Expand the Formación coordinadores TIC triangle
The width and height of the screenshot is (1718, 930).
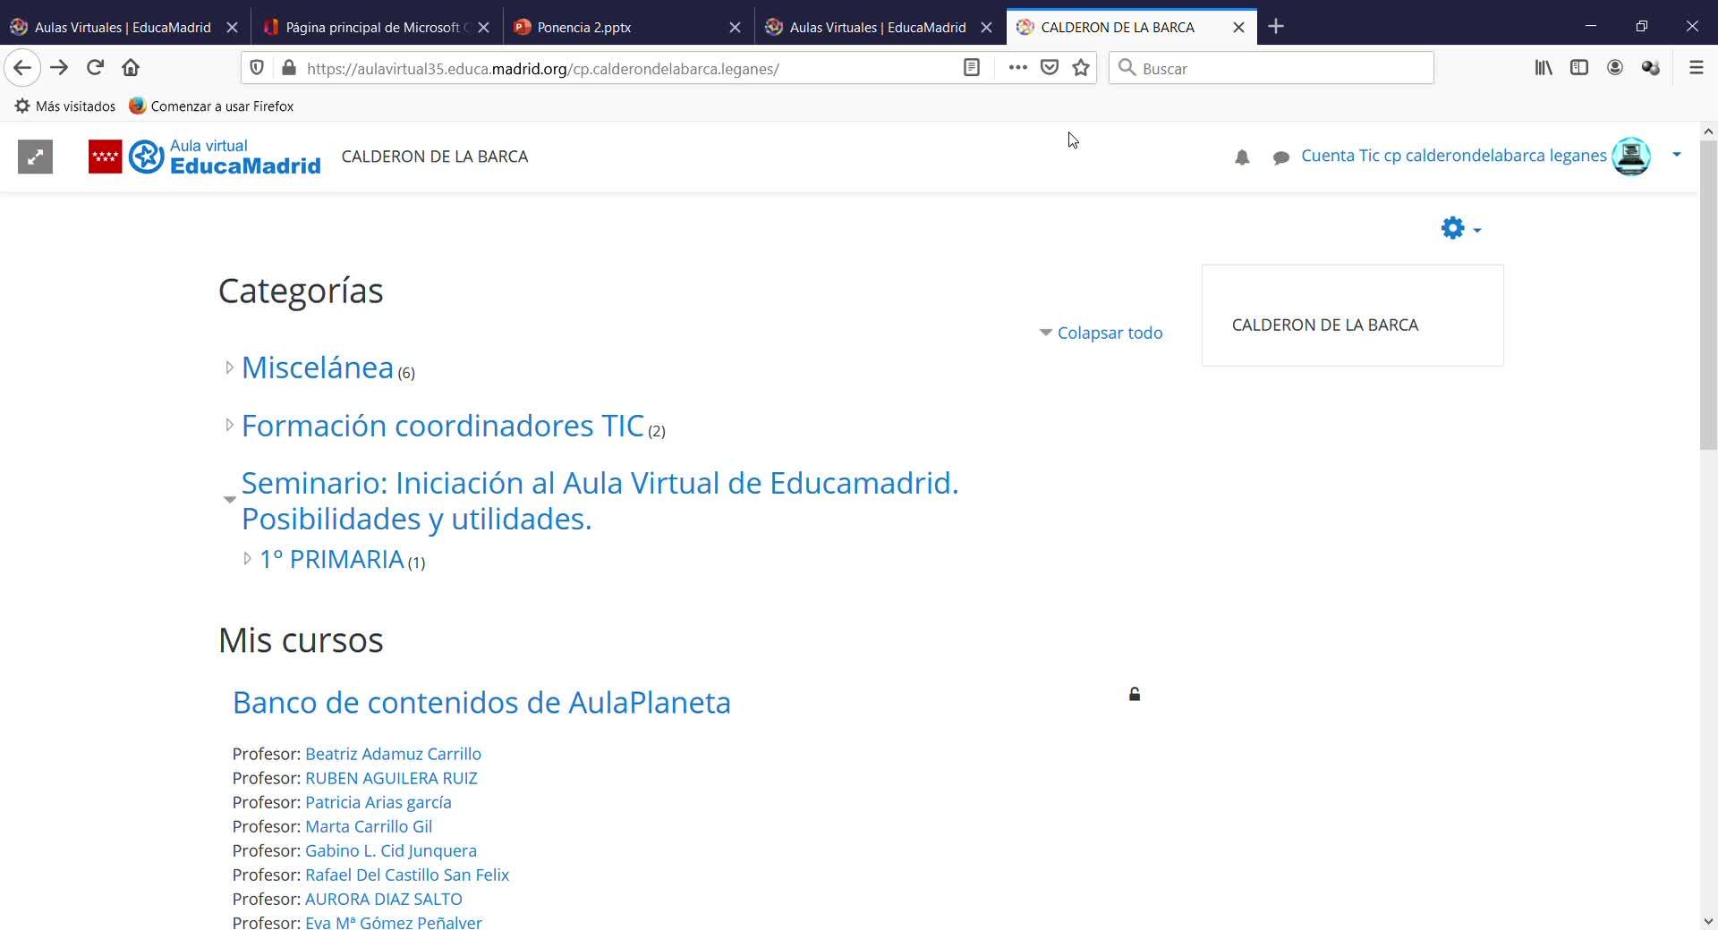229,426
